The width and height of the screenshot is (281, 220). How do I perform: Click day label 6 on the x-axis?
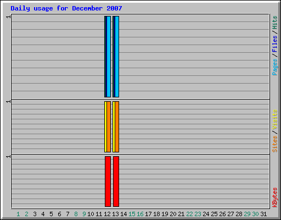pos(59,214)
